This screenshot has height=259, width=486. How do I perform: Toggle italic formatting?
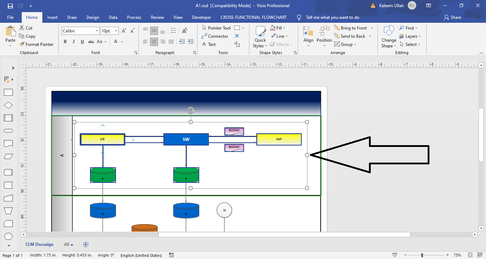[x=74, y=42]
